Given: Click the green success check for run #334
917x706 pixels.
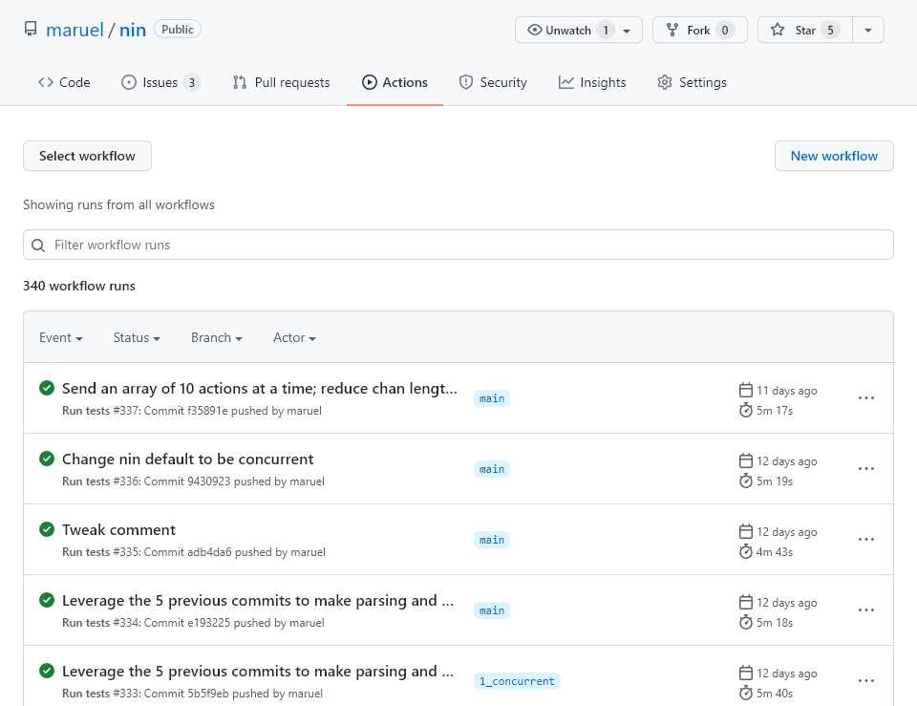Looking at the screenshot, I should coord(47,600).
